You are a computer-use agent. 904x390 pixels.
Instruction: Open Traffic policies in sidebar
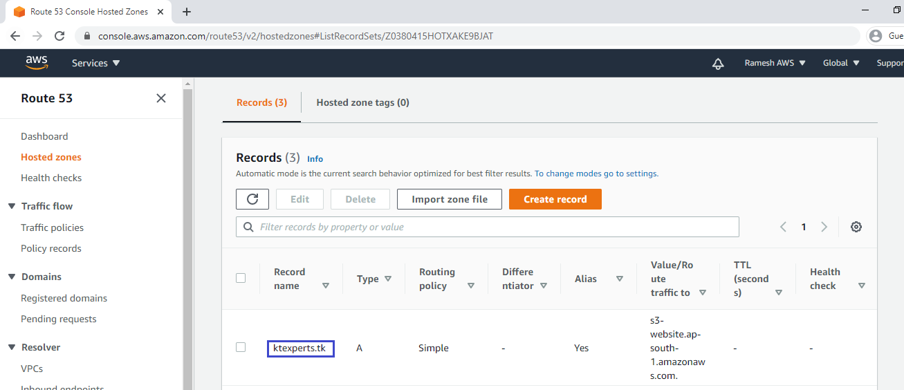click(52, 228)
